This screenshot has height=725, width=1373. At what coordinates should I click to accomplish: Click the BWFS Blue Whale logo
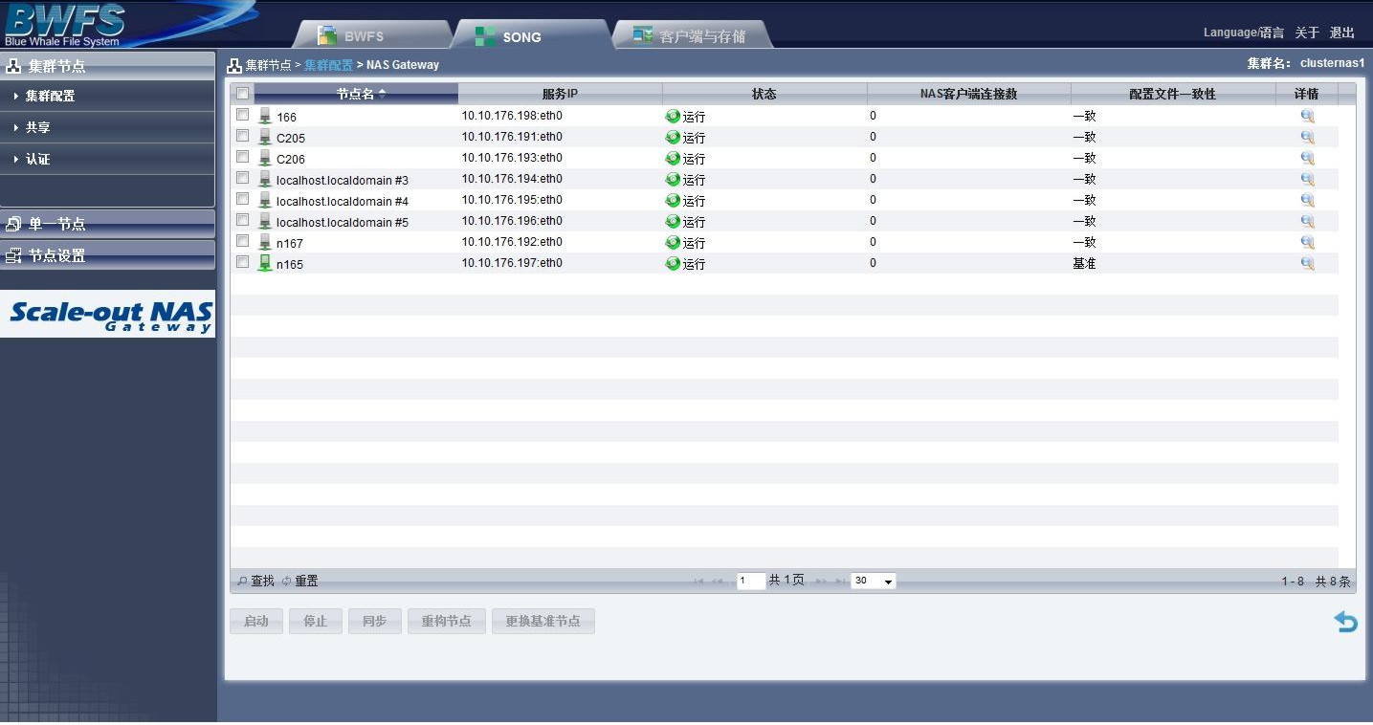click(64, 24)
